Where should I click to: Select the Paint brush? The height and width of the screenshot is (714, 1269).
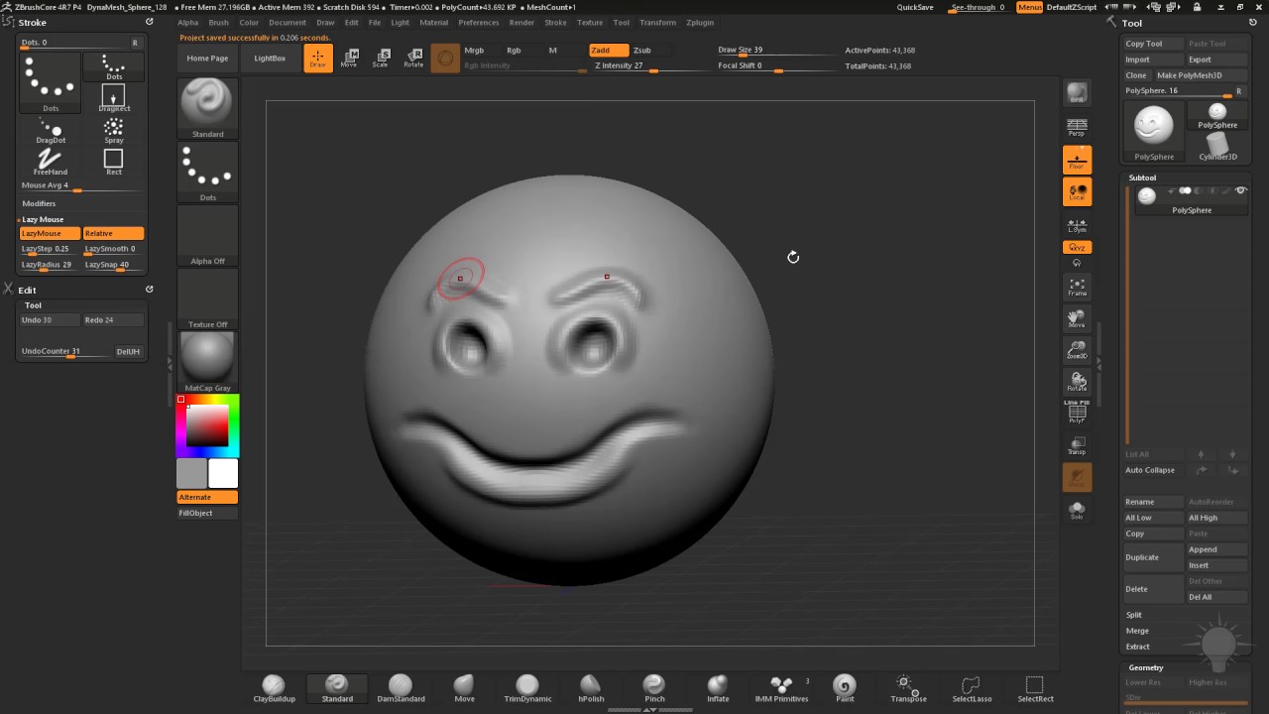pos(845,688)
